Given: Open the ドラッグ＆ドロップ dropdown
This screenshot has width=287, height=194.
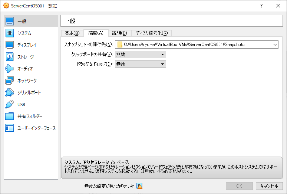Looking at the screenshot, I should coord(141,64).
